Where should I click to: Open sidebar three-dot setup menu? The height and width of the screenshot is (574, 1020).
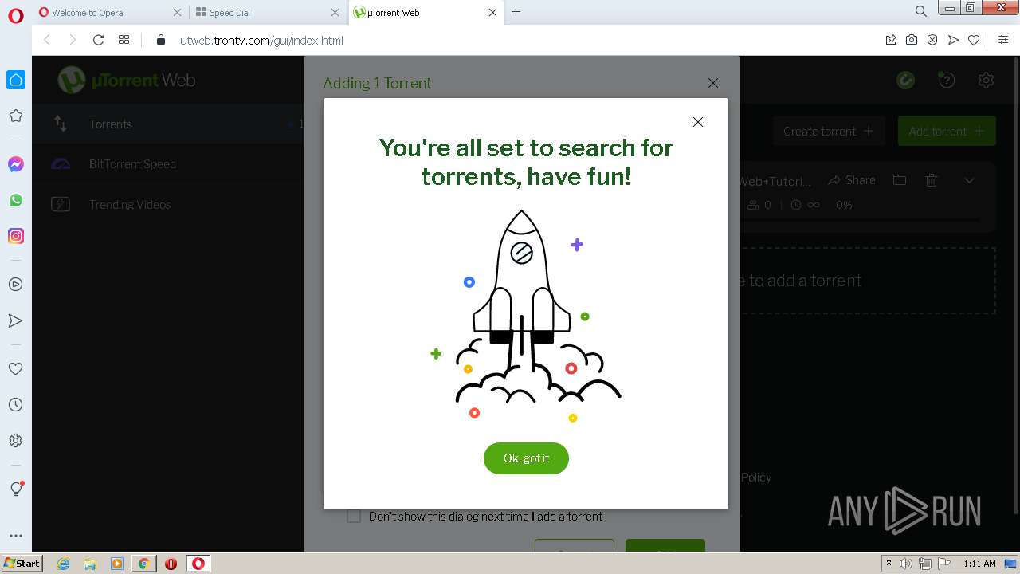click(x=16, y=536)
